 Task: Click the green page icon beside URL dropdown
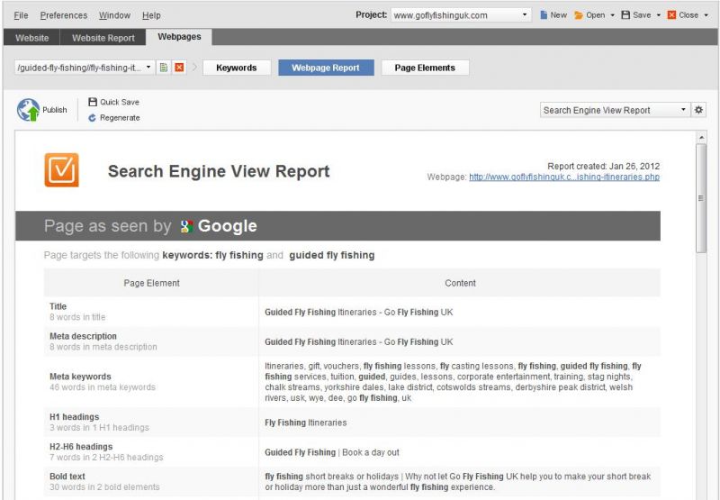click(x=164, y=68)
